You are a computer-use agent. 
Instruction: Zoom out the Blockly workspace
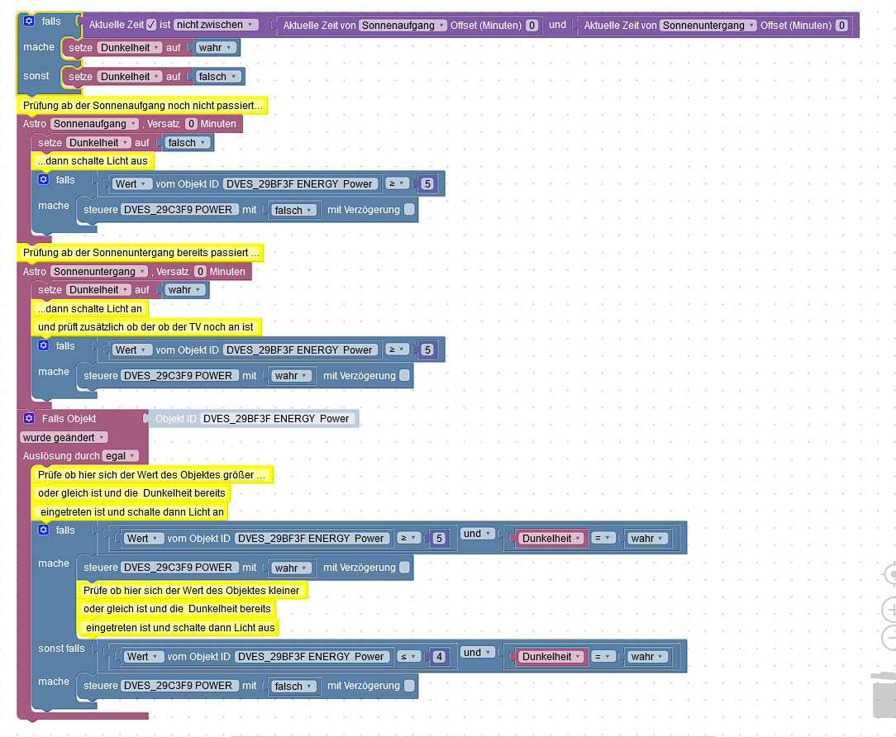[x=890, y=638]
